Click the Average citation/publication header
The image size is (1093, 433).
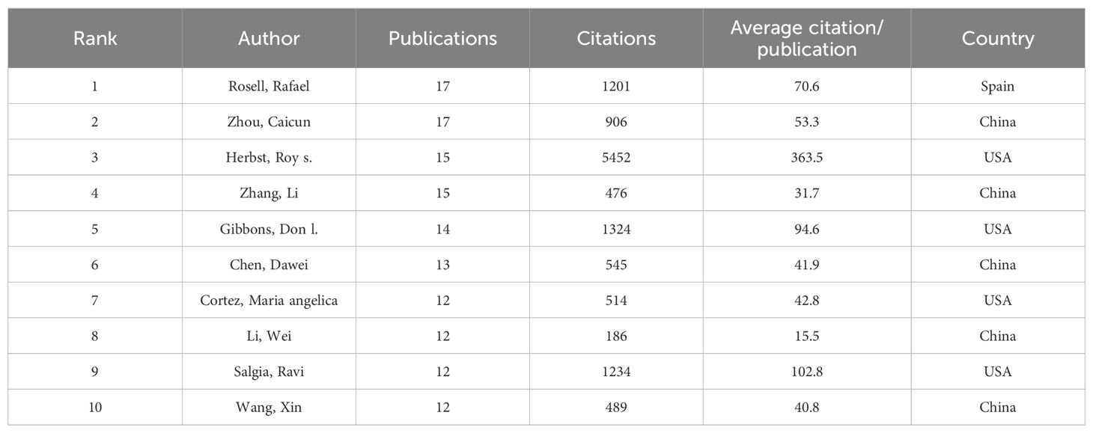[x=806, y=39]
